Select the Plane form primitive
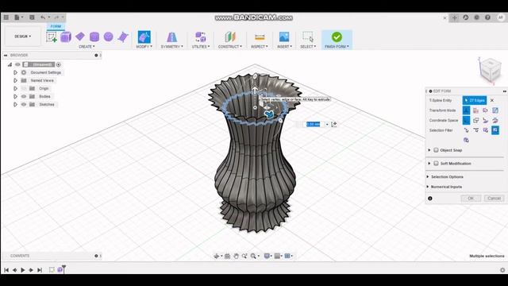 [80, 37]
